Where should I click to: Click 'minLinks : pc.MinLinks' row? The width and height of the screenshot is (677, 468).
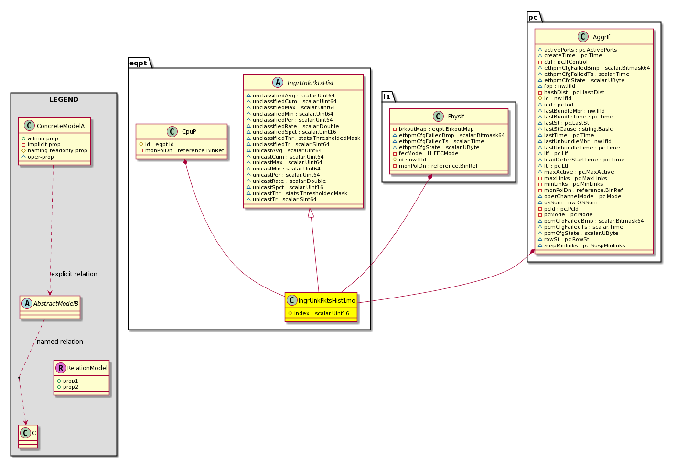coord(573,184)
